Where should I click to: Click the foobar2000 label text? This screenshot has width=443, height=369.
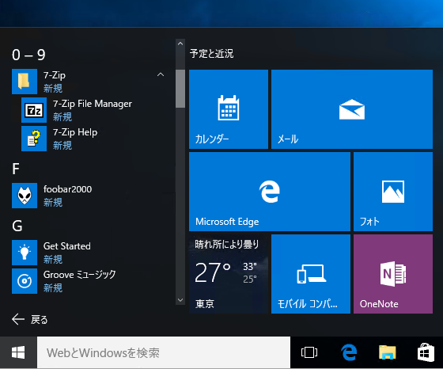(x=67, y=189)
